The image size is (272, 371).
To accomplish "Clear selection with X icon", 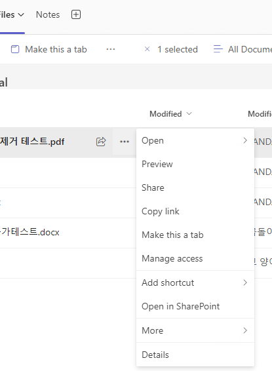I will [x=147, y=49].
